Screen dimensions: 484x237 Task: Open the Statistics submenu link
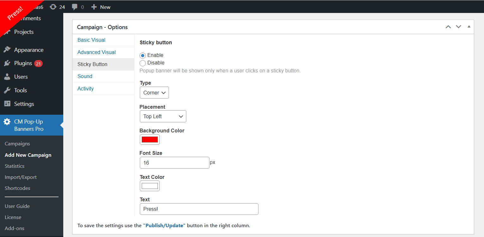pyautogui.click(x=15, y=166)
